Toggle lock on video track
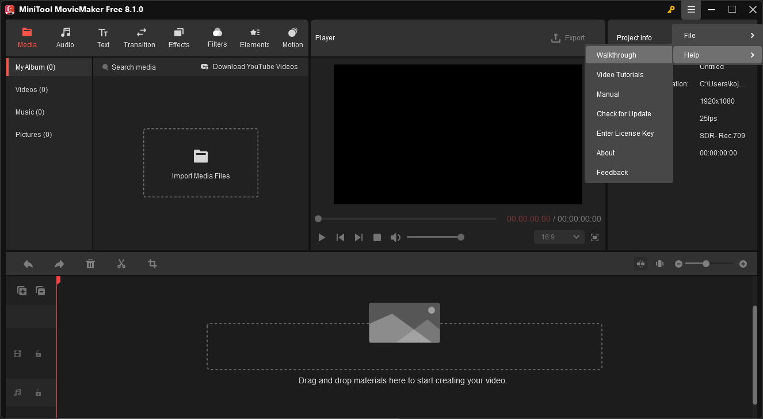Viewport: 763px width, 419px height. coord(38,353)
